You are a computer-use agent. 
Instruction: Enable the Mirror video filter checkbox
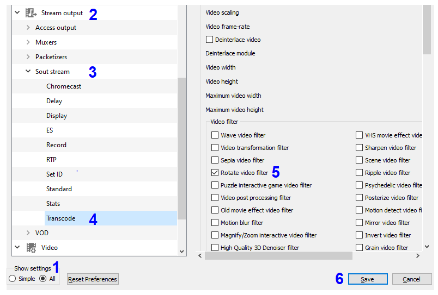click(359, 223)
